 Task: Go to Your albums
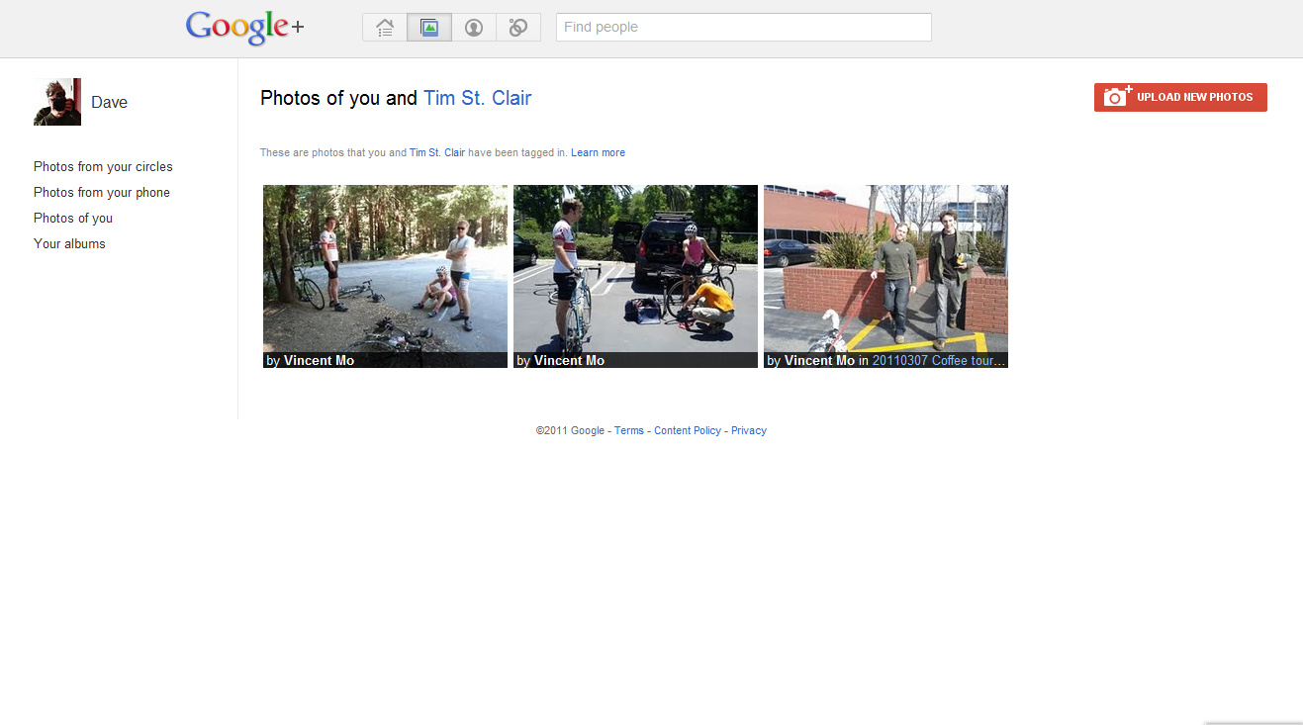[69, 244]
